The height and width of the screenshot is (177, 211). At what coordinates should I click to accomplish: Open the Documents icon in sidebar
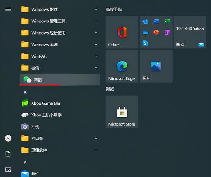(8, 154)
